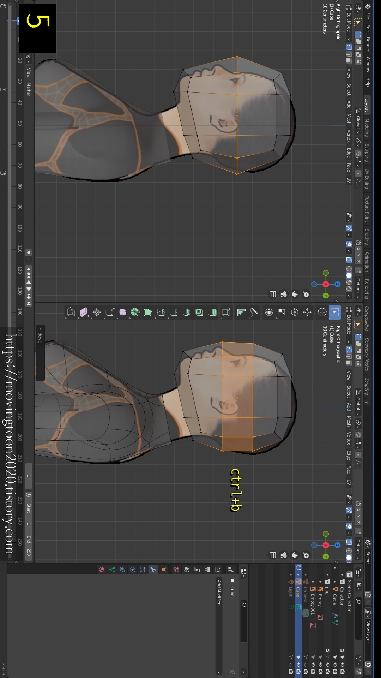Select the Move tool
381x678 pixels.
(x=307, y=312)
